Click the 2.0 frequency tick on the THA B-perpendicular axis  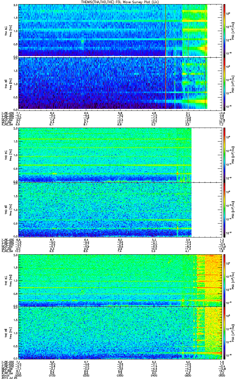[15, 6]
